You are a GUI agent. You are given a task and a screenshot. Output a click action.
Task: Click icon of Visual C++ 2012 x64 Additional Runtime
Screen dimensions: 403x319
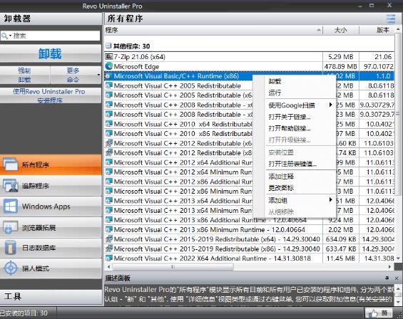(108, 162)
